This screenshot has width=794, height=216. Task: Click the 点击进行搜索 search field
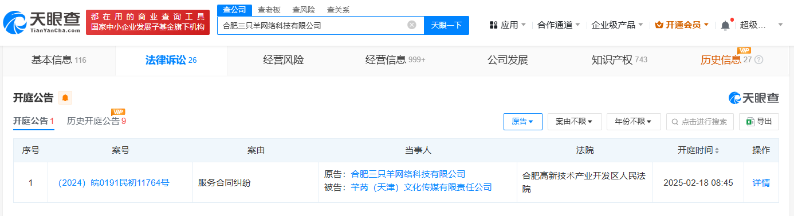(700, 122)
